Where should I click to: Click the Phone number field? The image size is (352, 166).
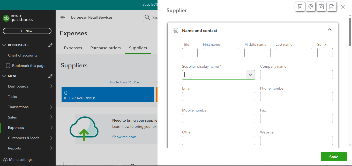(296, 97)
